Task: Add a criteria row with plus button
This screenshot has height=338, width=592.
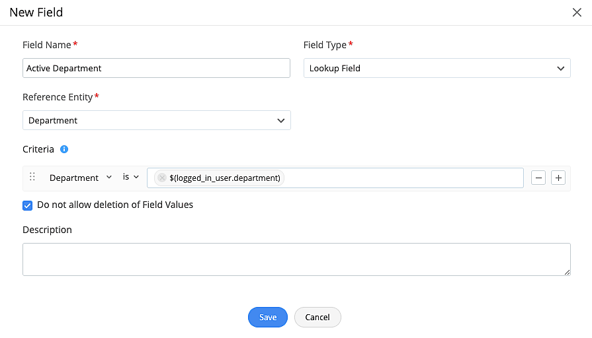Action: point(558,178)
